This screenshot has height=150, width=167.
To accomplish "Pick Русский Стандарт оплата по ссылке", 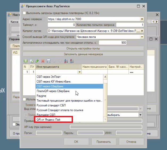I will (70, 110).
